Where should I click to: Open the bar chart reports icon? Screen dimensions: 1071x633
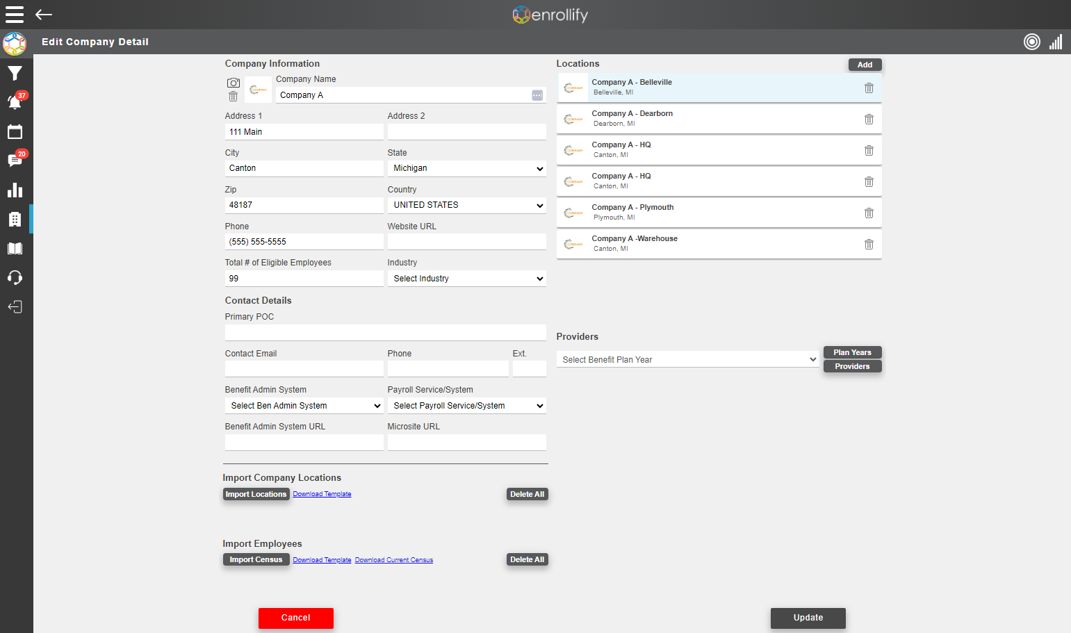[x=15, y=190]
